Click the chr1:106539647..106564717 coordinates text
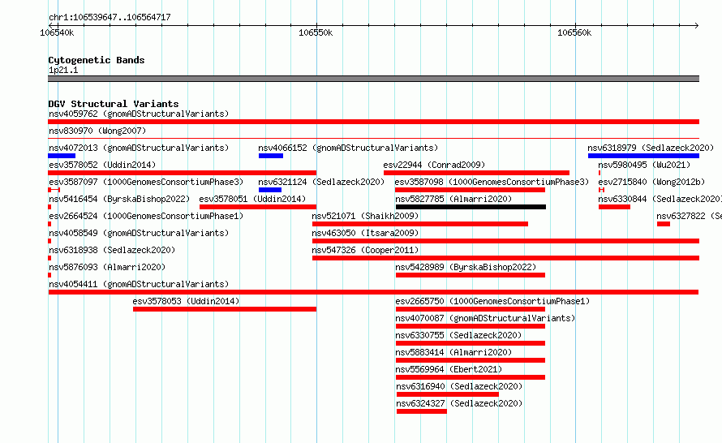 tap(110, 17)
